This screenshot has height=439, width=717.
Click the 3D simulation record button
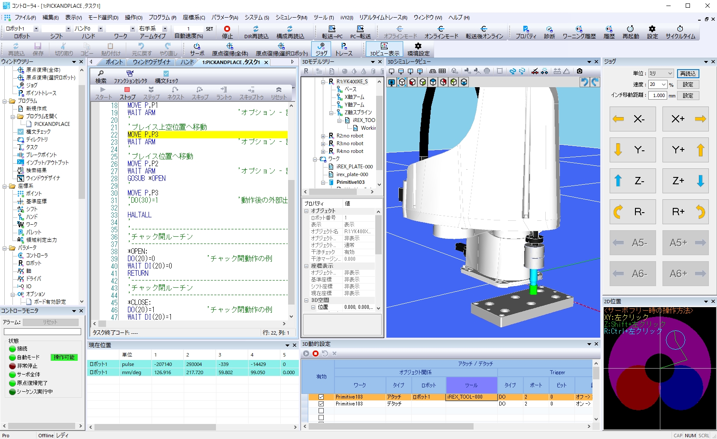click(316, 354)
